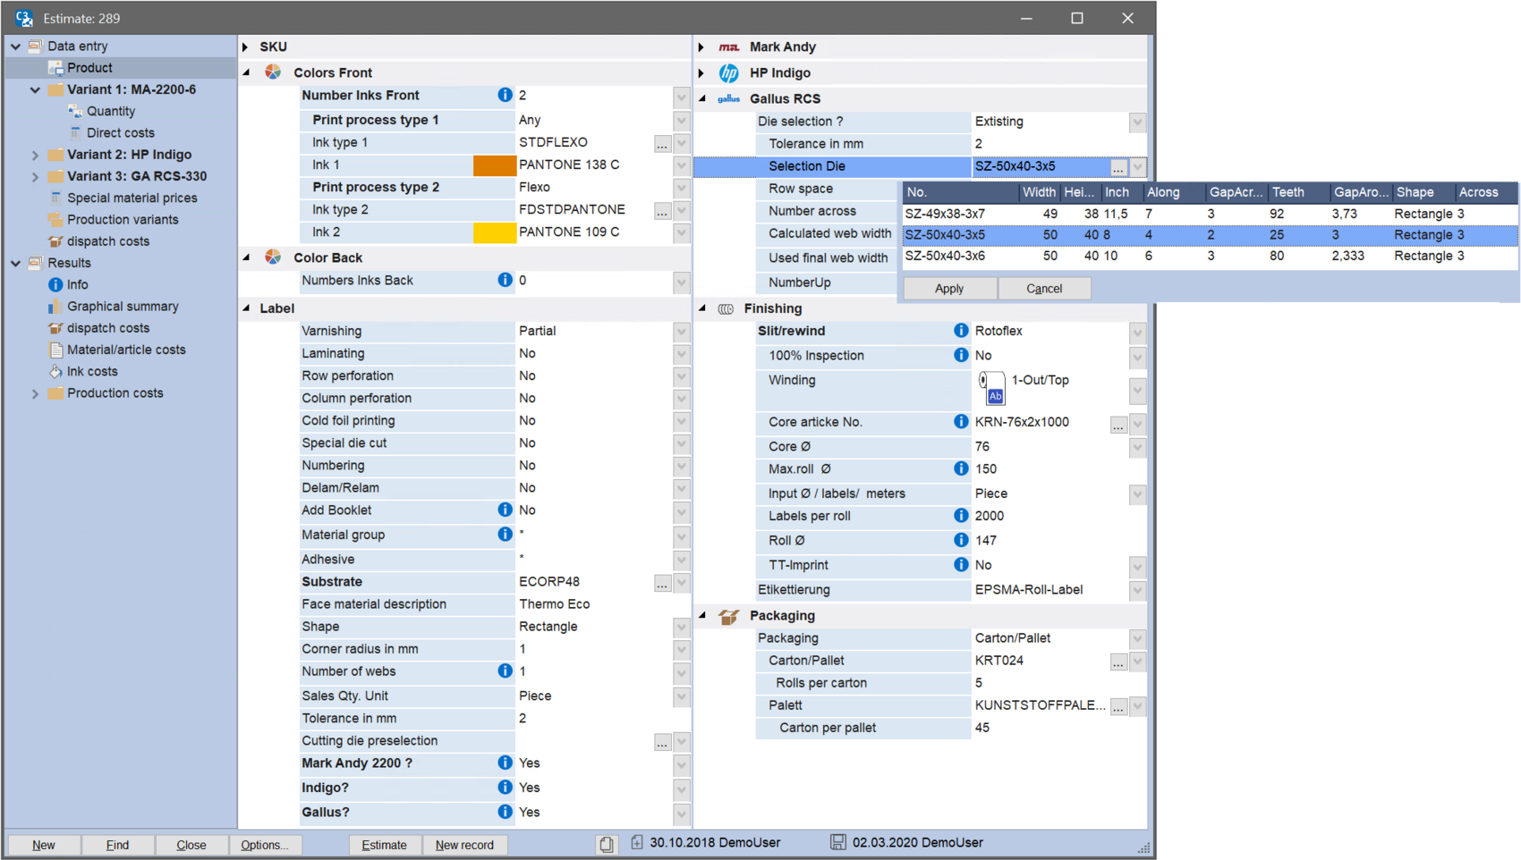1521x860 pixels.
Task: Open the Die selection ? dropdown
Action: point(1137,122)
